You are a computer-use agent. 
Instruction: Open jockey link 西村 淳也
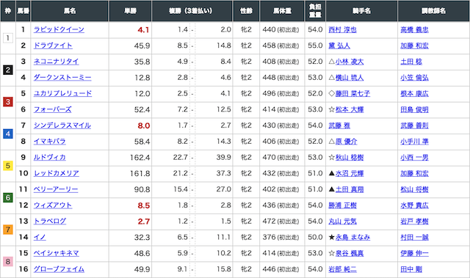(x=343, y=29)
